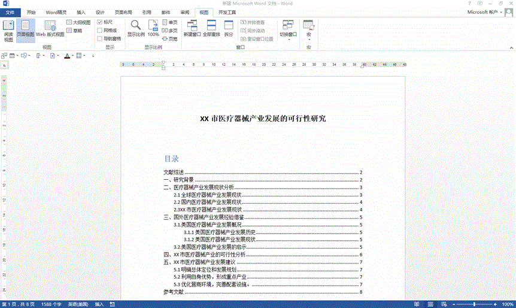Click Arrange All (全部重排) icon
516x308 pixels.
tap(211, 29)
